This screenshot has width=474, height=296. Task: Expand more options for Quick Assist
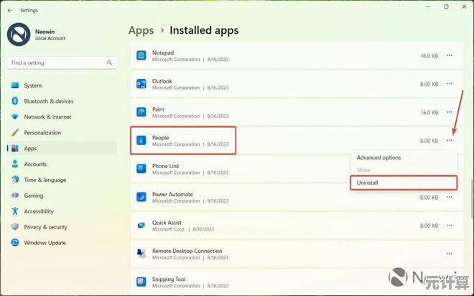[450, 225]
